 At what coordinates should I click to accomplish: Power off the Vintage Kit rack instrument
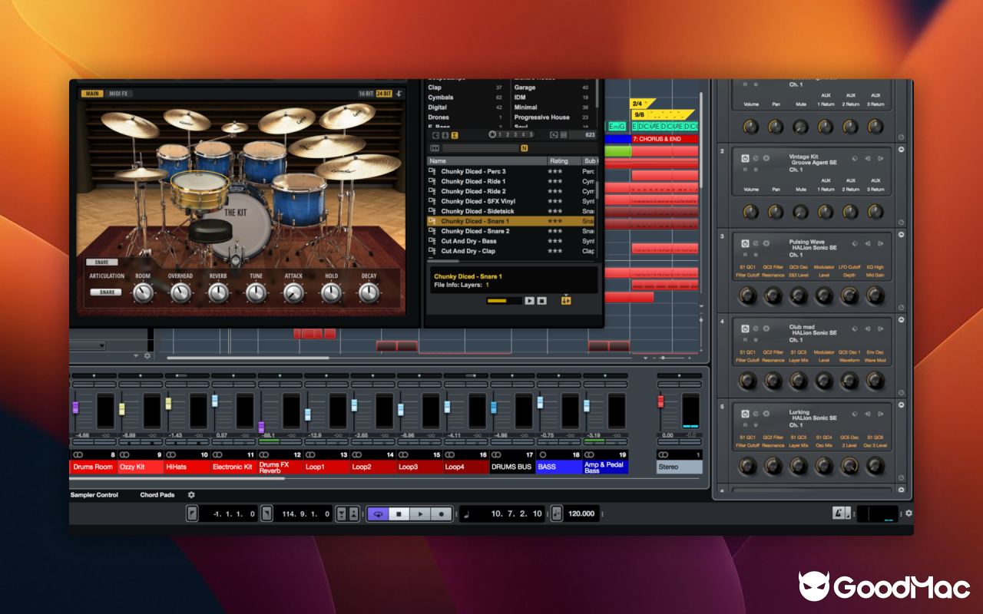[745, 158]
